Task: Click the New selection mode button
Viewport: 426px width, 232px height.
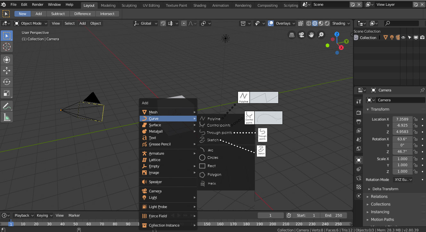Action: coord(22,14)
